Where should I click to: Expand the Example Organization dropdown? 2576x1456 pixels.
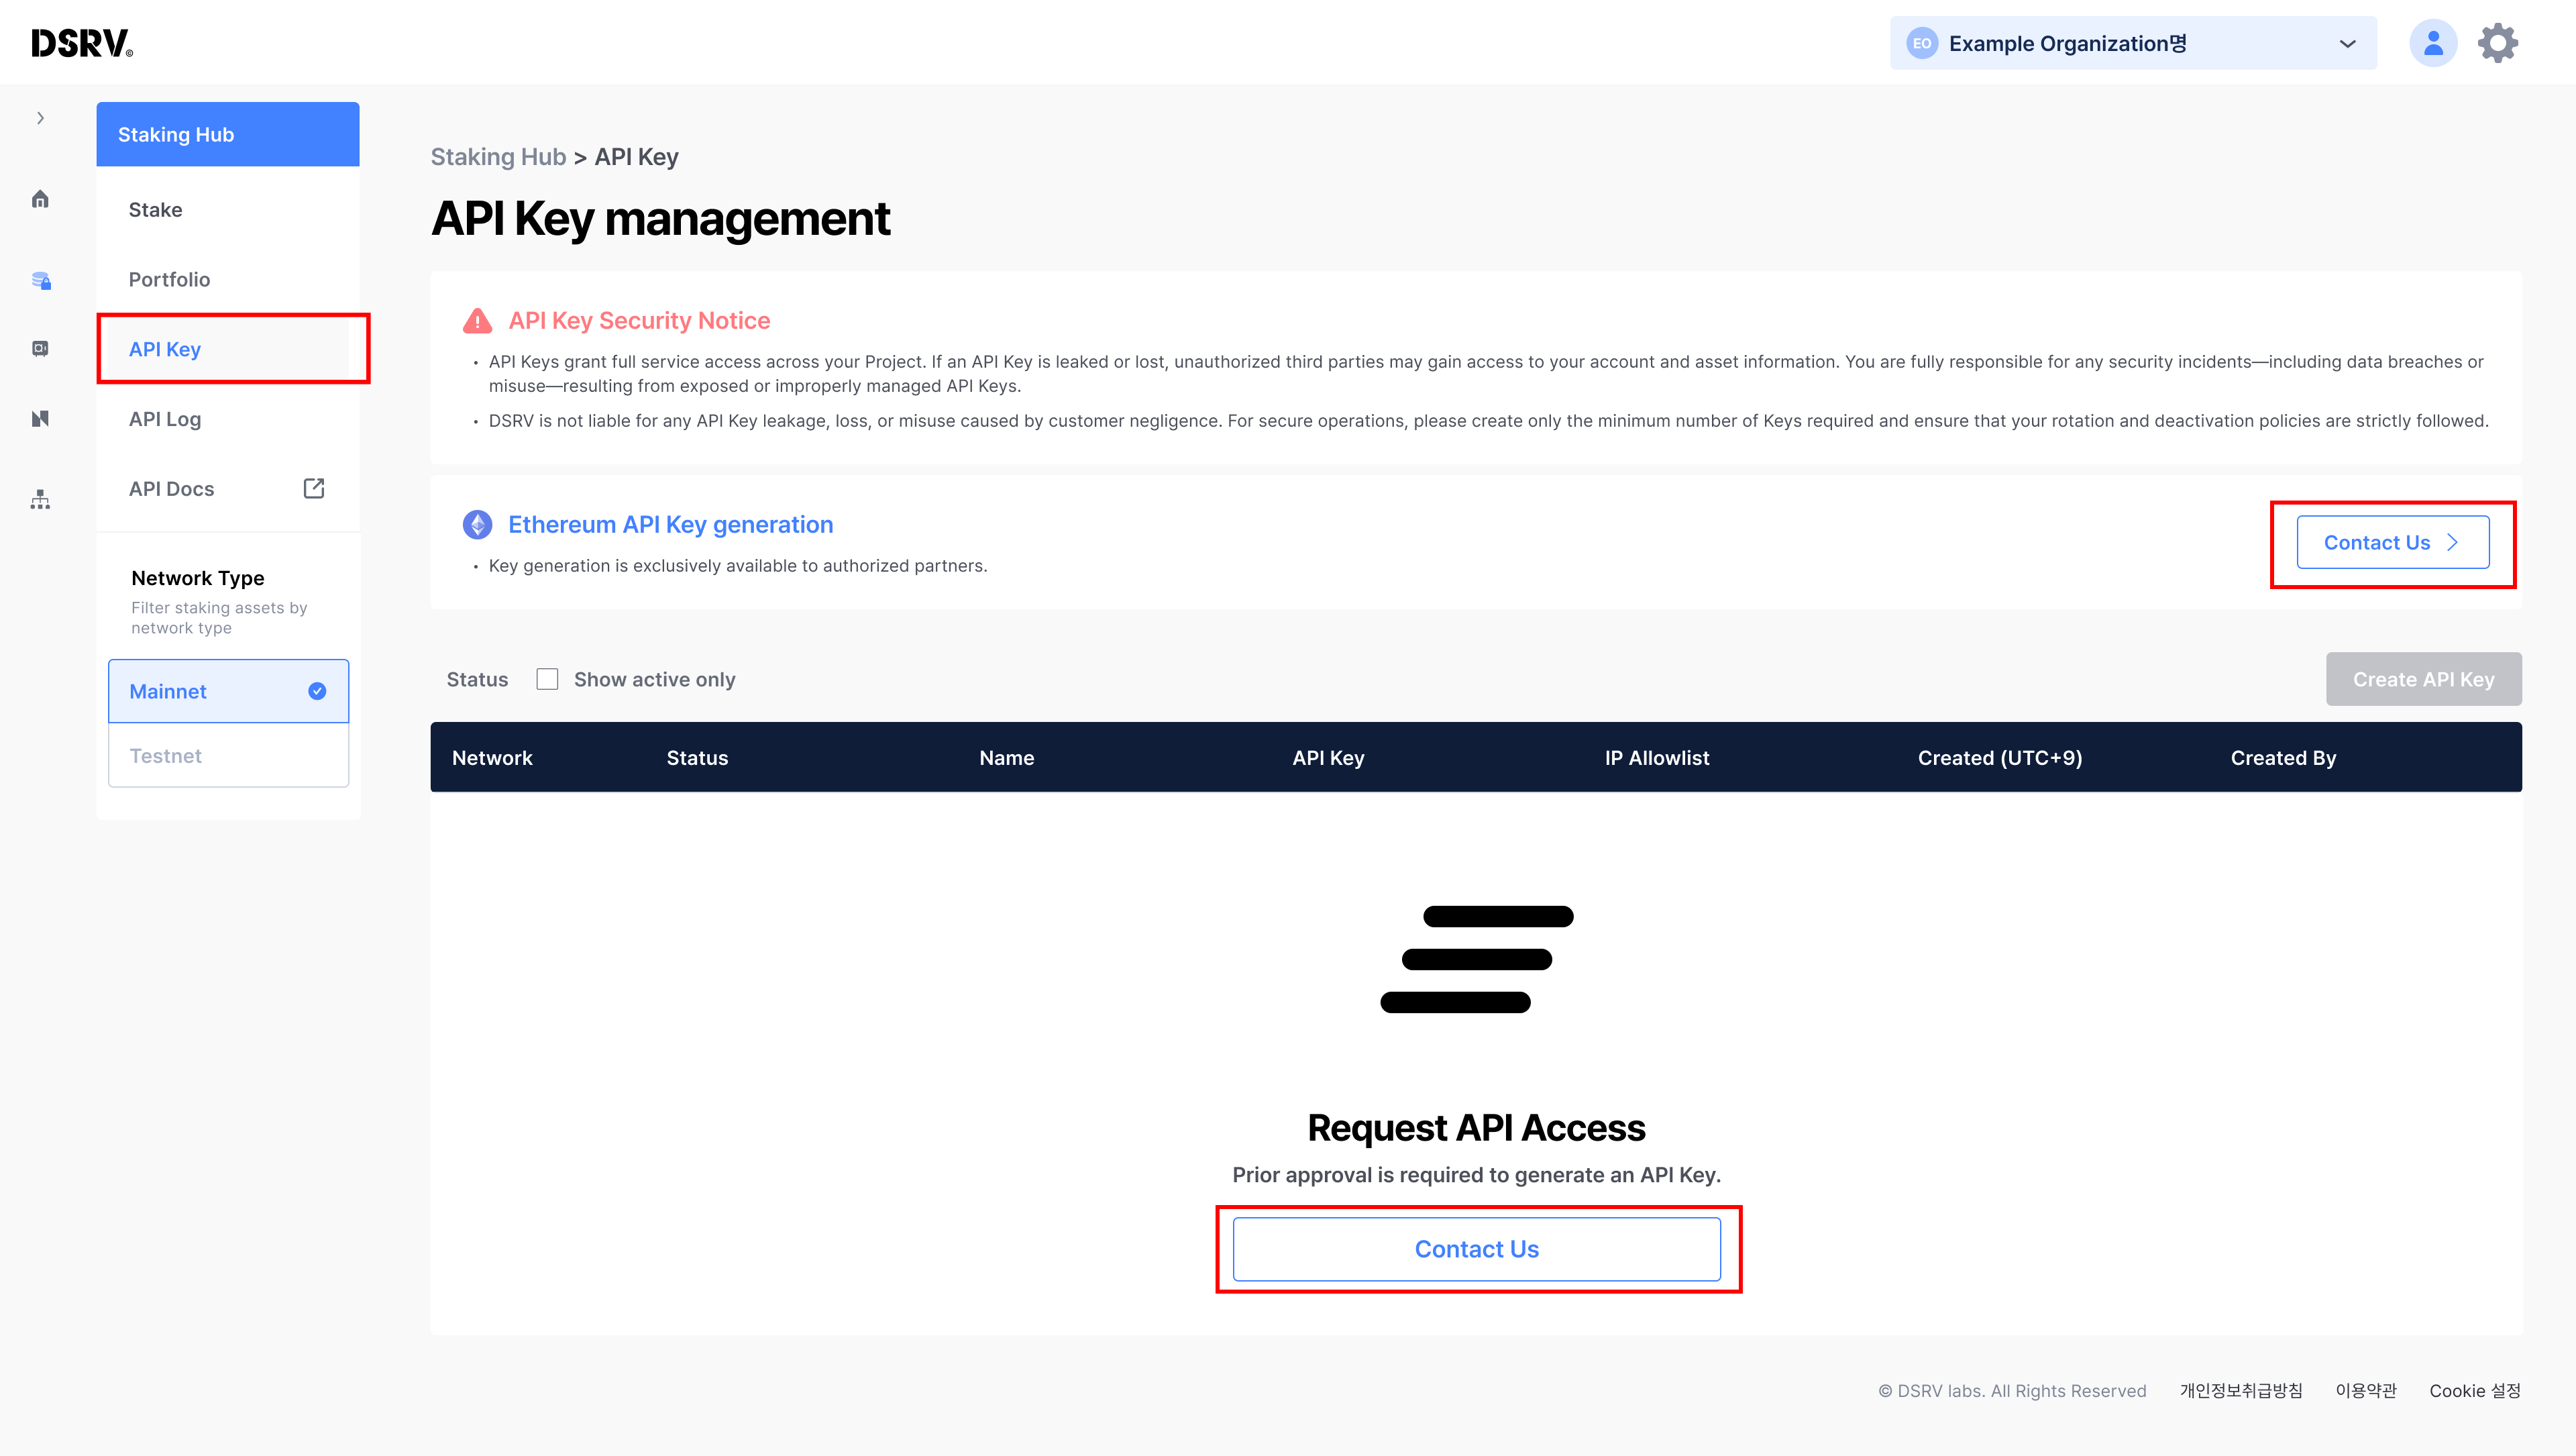pos(2132,43)
